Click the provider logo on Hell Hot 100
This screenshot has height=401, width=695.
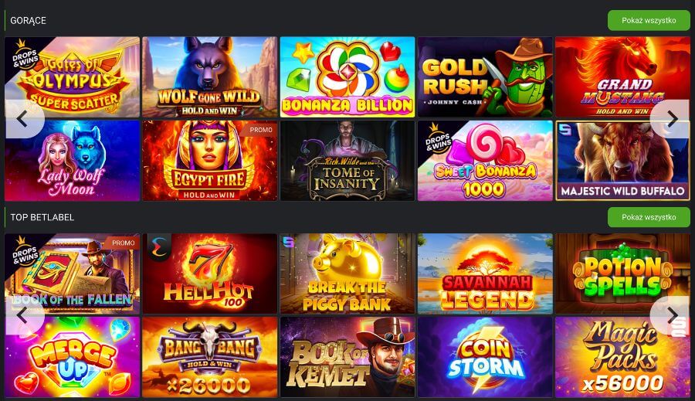pos(158,247)
